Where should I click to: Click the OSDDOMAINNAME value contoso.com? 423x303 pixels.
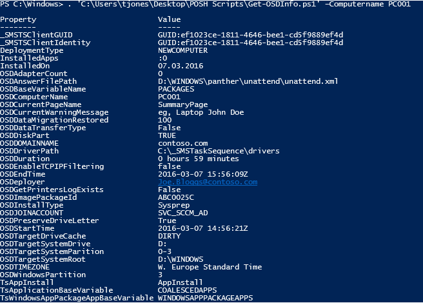[182, 143]
